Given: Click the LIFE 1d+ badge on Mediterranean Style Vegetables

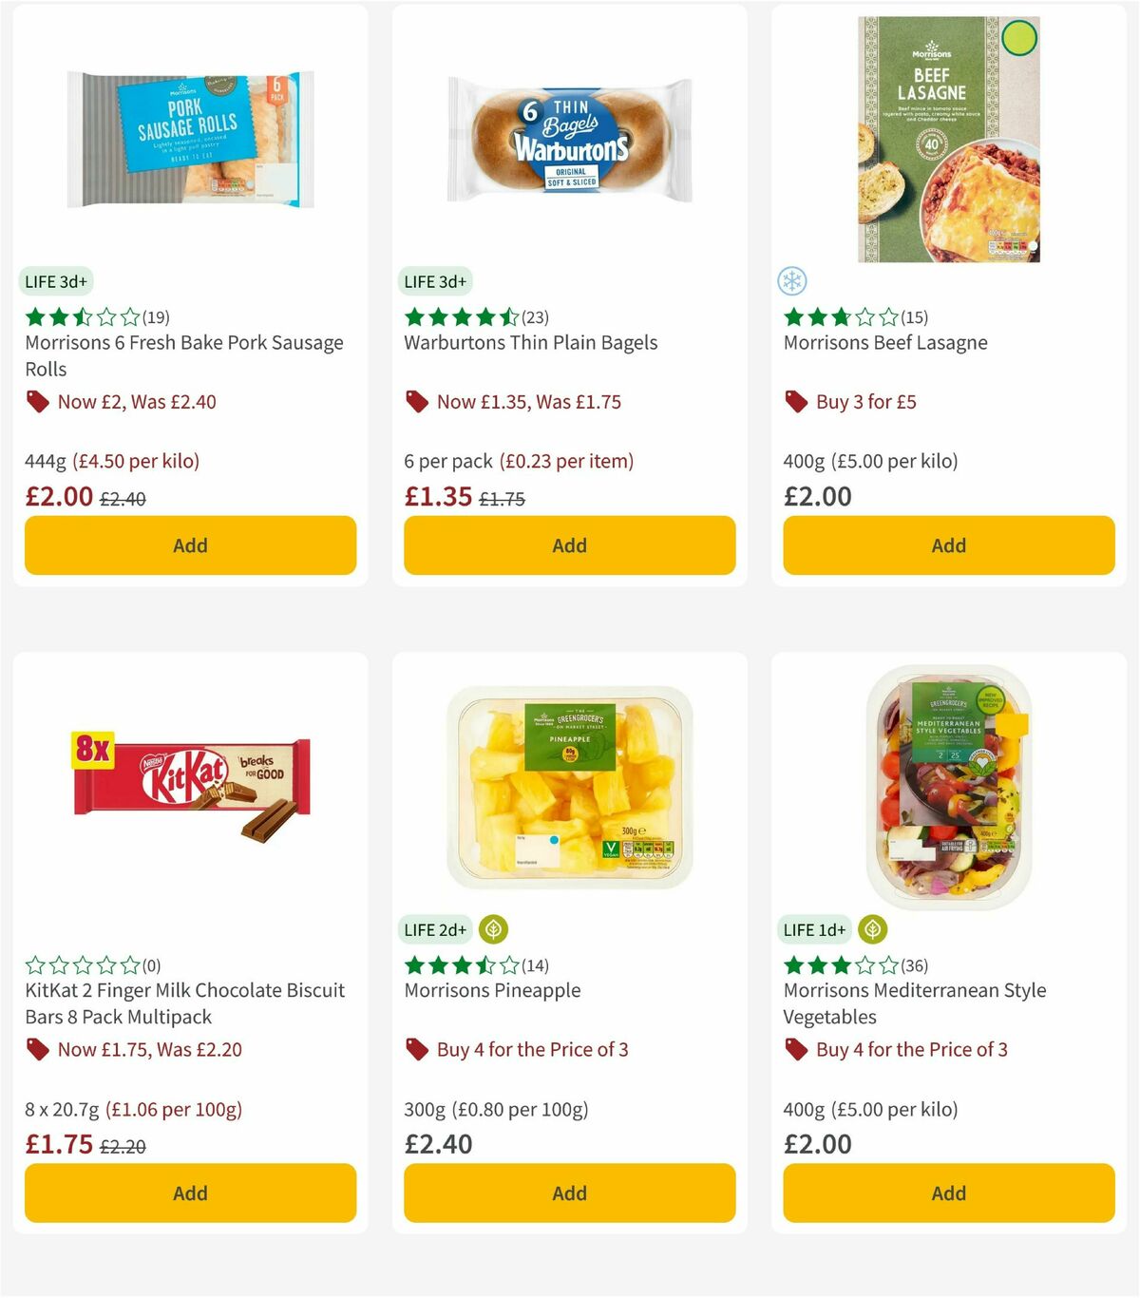Looking at the screenshot, I should (x=814, y=929).
